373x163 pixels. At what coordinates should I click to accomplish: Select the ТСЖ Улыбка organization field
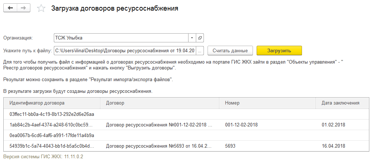[x=121, y=38]
